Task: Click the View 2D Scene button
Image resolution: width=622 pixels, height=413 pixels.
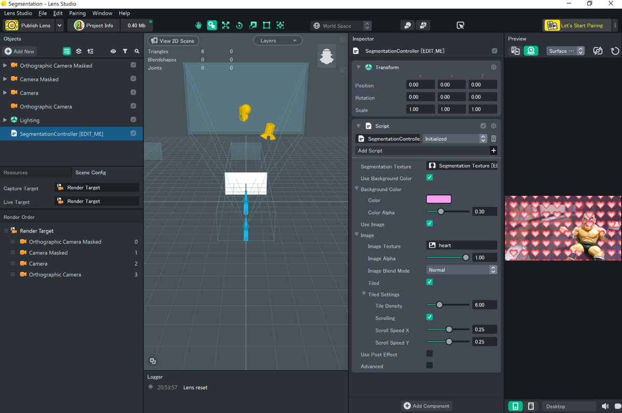Action: [173, 41]
